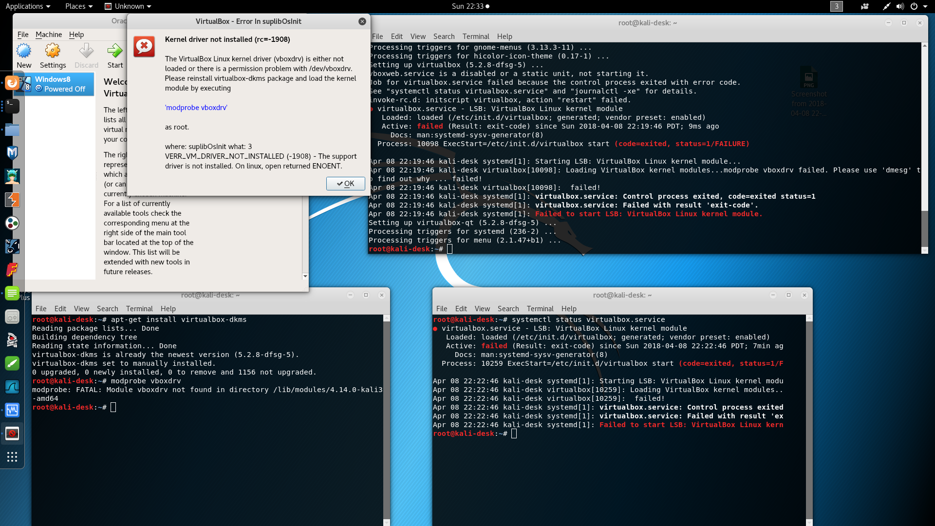Click the 'Kernel driver not installed (rc=-1908)' heading
935x526 pixels.
tap(227, 39)
